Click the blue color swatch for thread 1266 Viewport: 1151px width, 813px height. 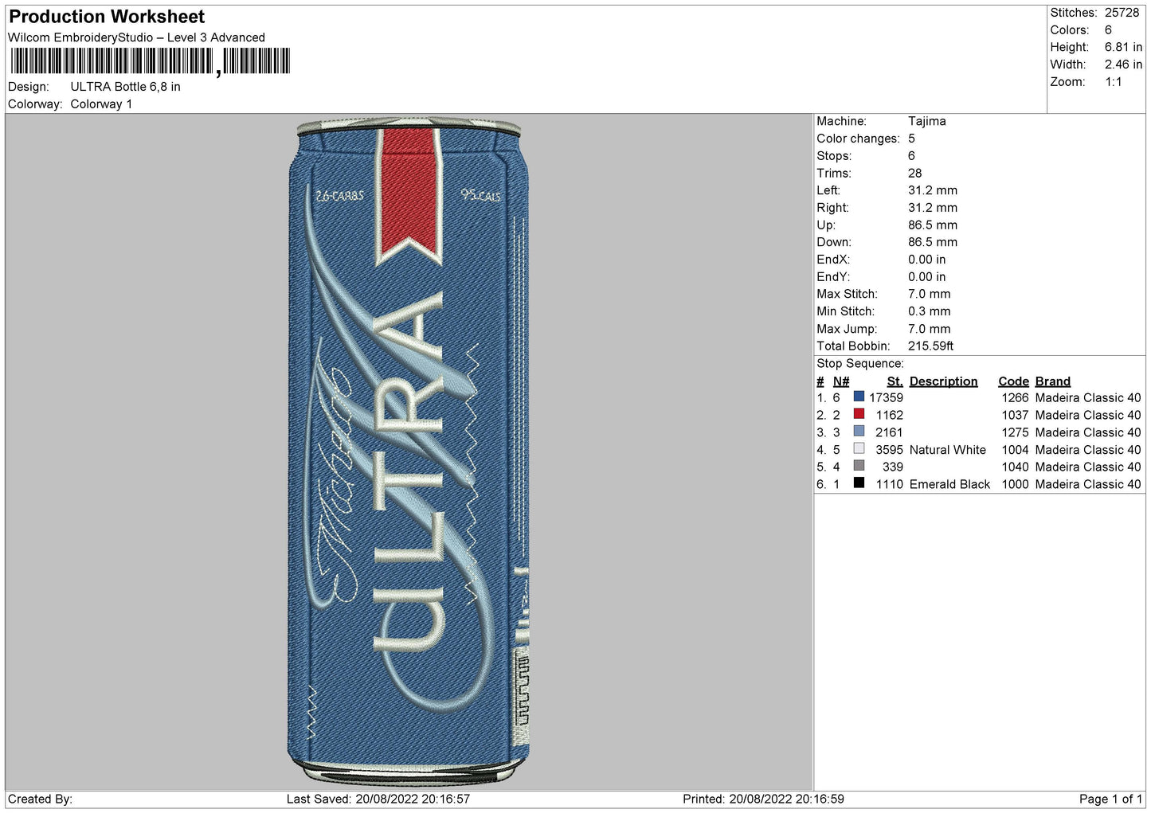tap(859, 397)
